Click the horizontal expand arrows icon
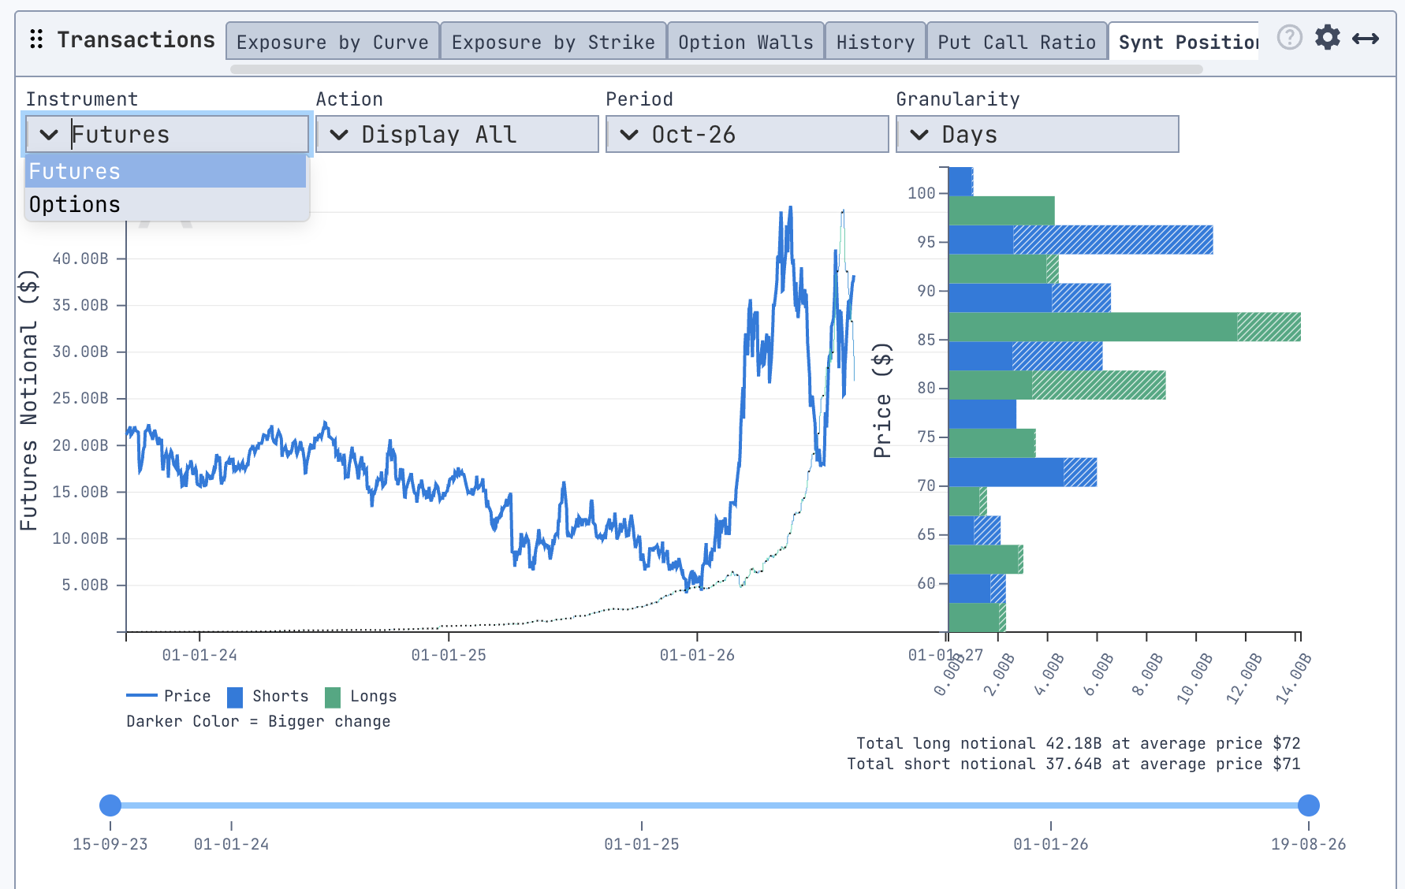 click(x=1366, y=39)
